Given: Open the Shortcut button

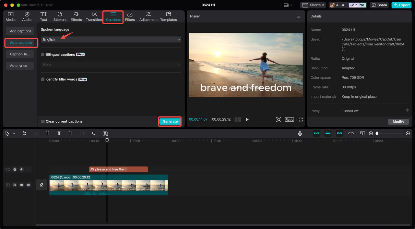Looking at the screenshot, I should (313, 5).
